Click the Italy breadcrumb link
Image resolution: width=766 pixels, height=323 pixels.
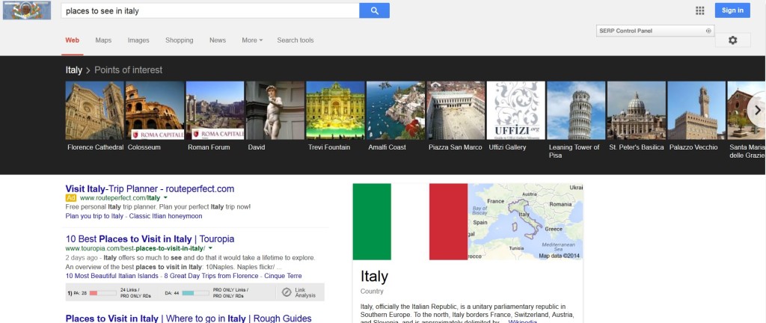coord(74,70)
